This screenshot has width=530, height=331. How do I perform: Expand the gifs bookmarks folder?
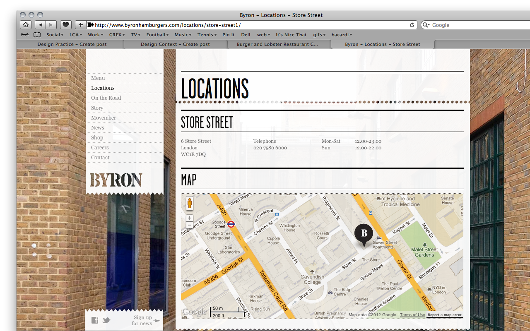[319, 35]
